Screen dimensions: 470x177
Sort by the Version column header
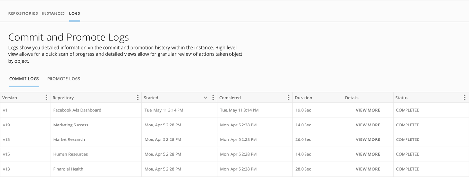pyautogui.click(x=10, y=98)
